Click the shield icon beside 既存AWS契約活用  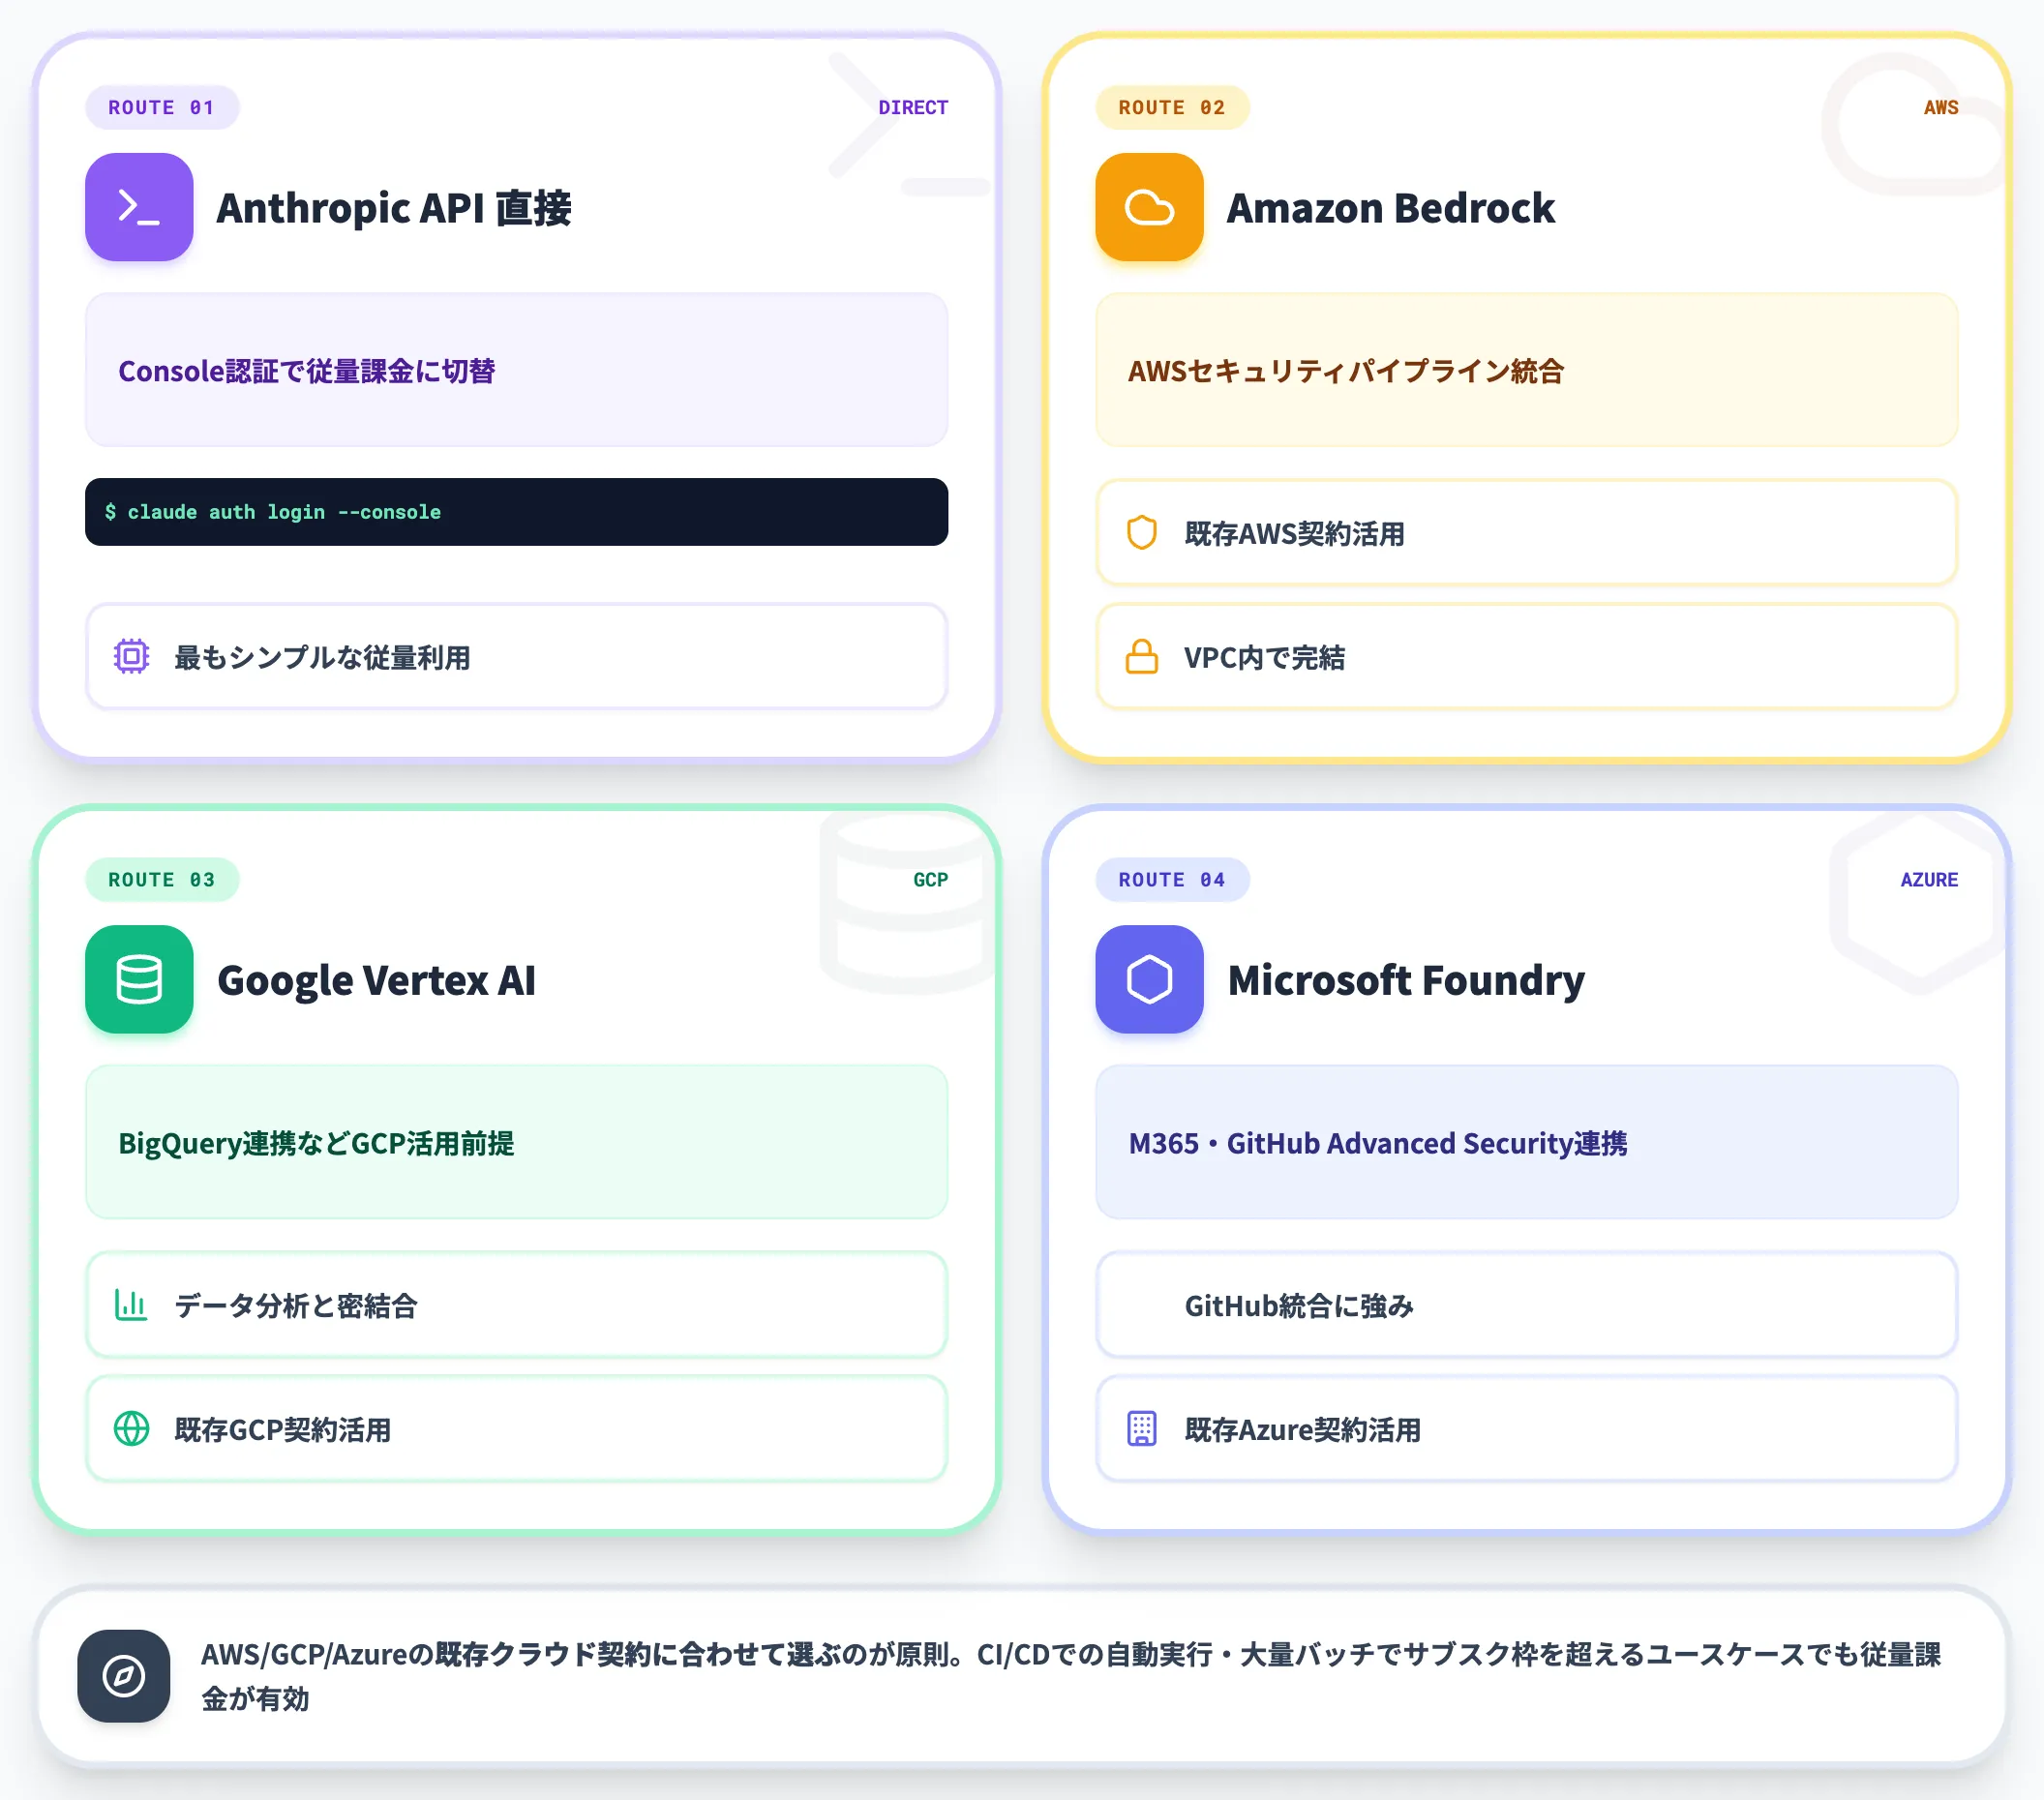tap(1142, 533)
